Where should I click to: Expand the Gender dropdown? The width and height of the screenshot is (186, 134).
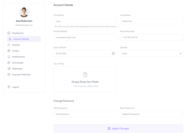[180, 54]
